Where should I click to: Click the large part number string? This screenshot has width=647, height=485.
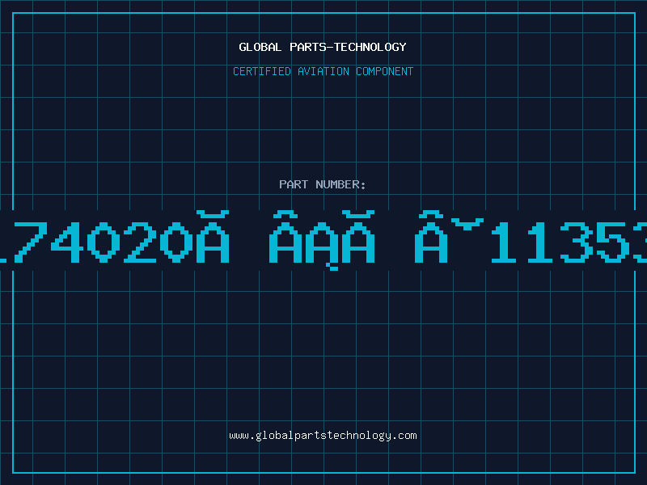click(x=323, y=240)
